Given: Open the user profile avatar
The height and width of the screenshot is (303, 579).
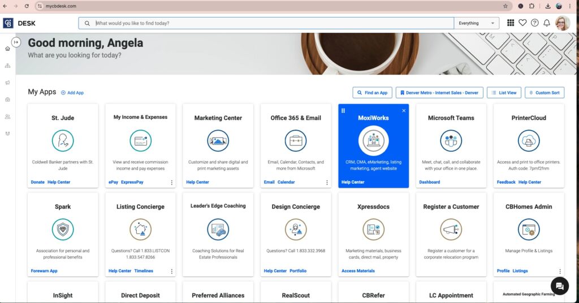Looking at the screenshot, I should tap(563, 23).
